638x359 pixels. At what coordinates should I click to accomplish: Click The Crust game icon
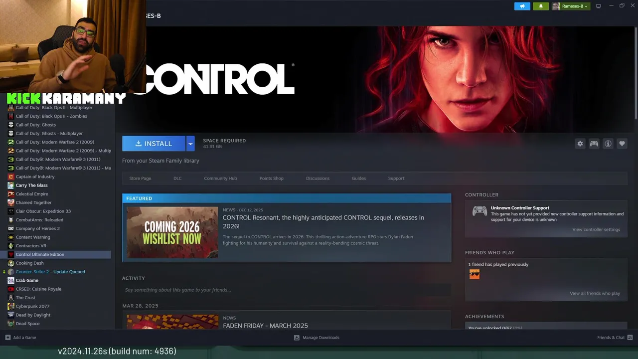point(11,298)
